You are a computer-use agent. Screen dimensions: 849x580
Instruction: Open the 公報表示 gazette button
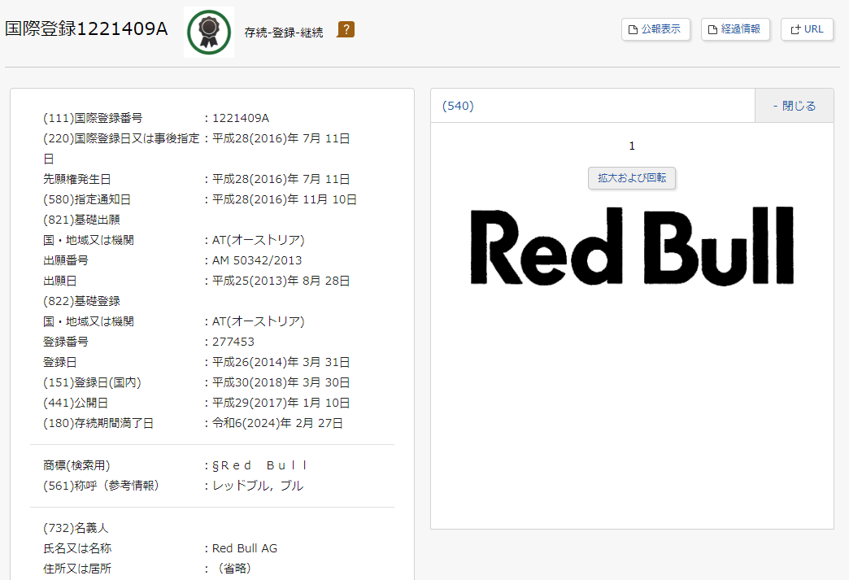coord(655,29)
